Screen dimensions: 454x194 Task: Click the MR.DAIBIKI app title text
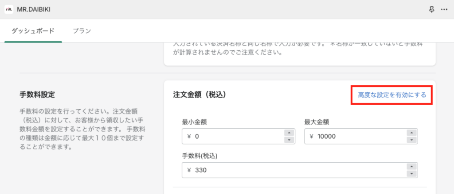click(34, 10)
